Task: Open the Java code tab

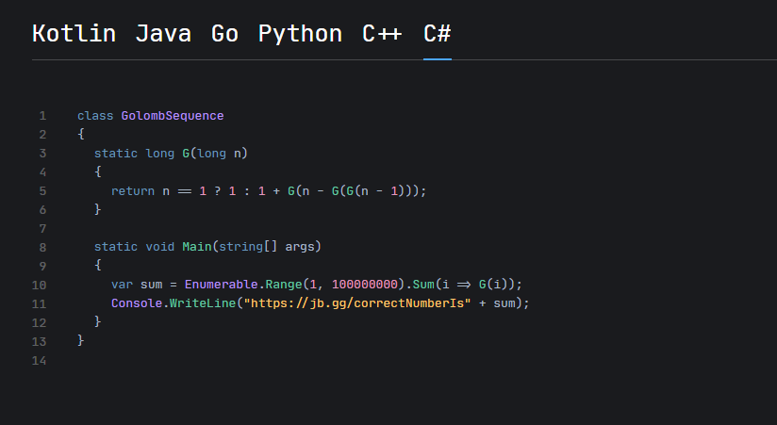Action: tap(163, 34)
